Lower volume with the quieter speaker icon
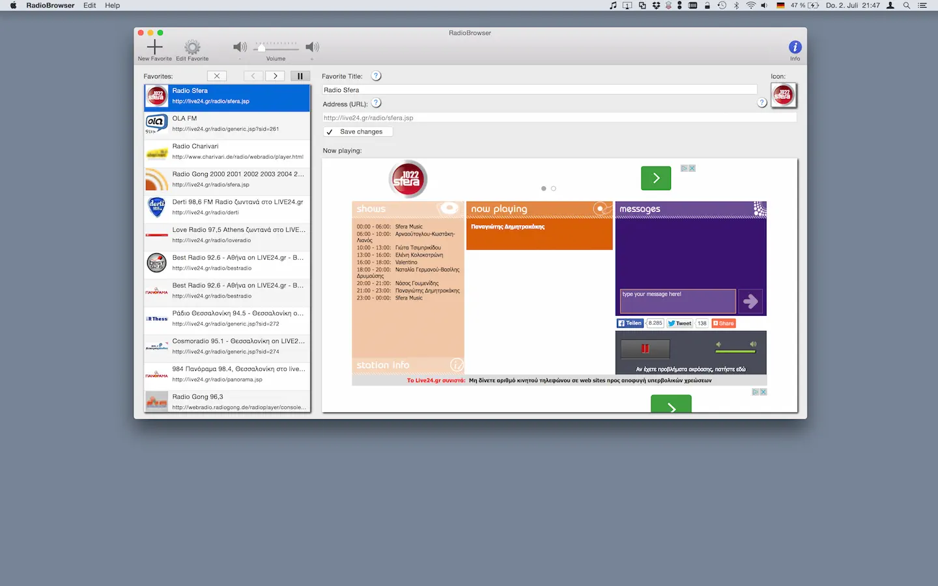Image resolution: width=938 pixels, height=586 pixels. pos(240,47)
